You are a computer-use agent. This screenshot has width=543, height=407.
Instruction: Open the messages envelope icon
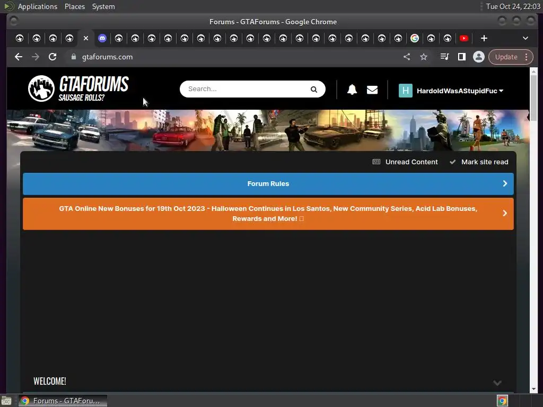coord(372,90)
